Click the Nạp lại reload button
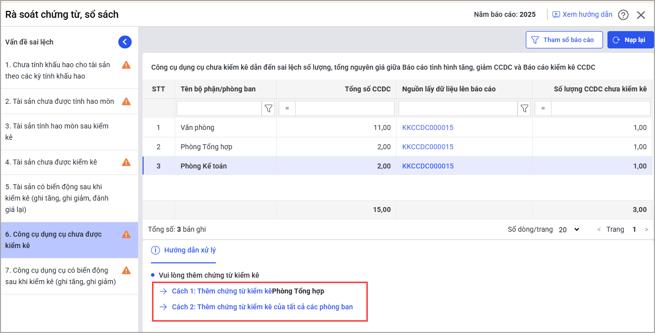Image resolution: width=655 pixels, height=333 pixels. tap(630, 40)
